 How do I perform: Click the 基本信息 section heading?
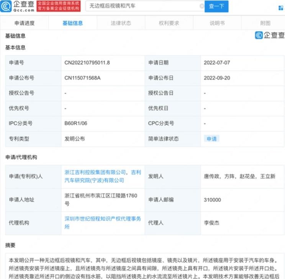tap(15, 47)
